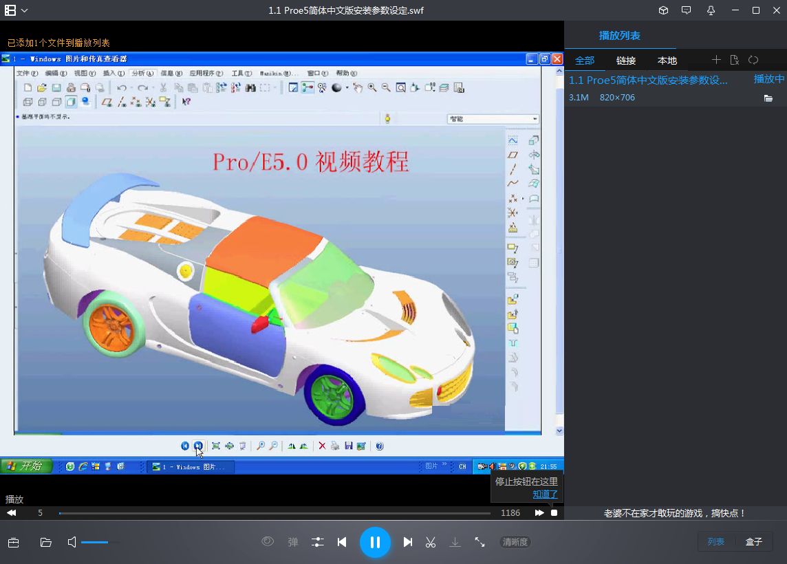787x564 pixels.
Task: Toggle the 弹 danmaku button
Action: pos(292,542)
